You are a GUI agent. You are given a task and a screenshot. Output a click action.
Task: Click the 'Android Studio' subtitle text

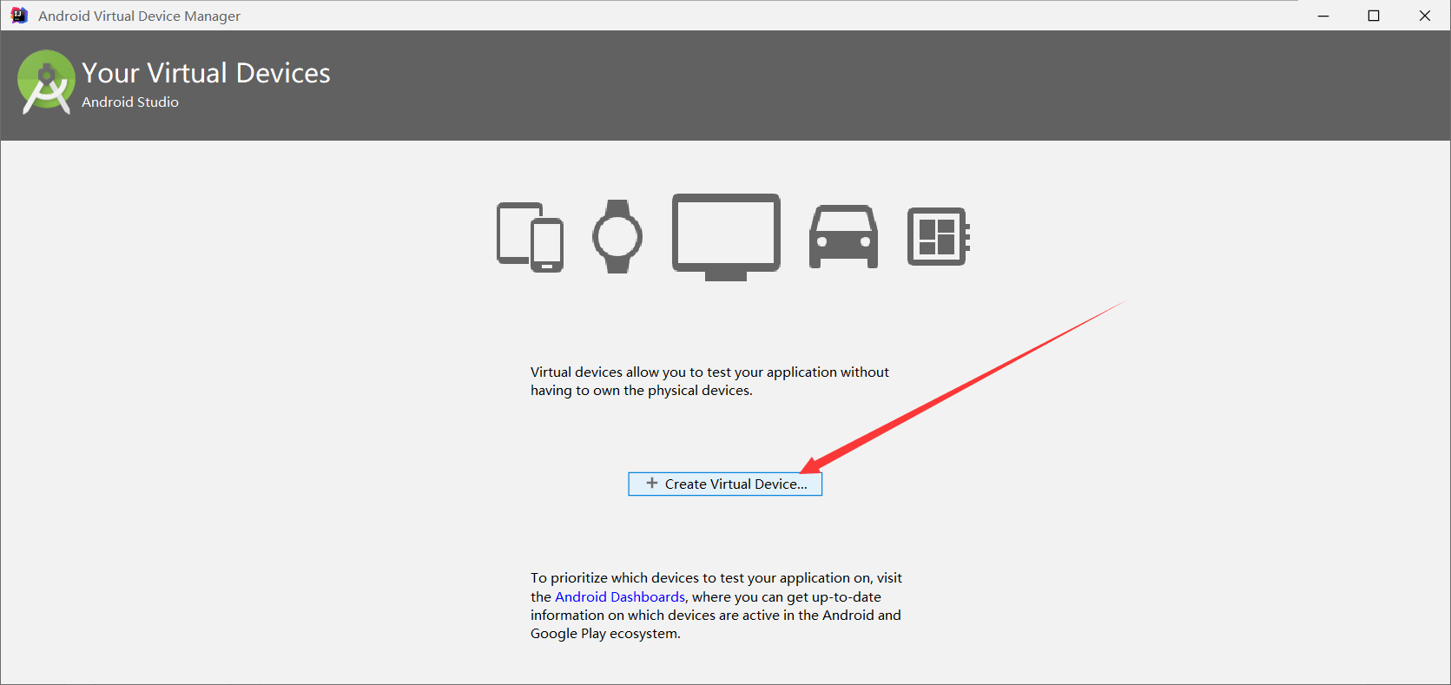point(130,102)
